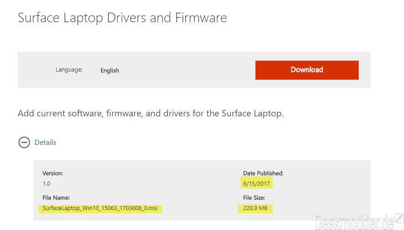Image resolution: width=404 pixels, height=230 pixels.
Task: Click the Details link
Action: coord(45,143)
